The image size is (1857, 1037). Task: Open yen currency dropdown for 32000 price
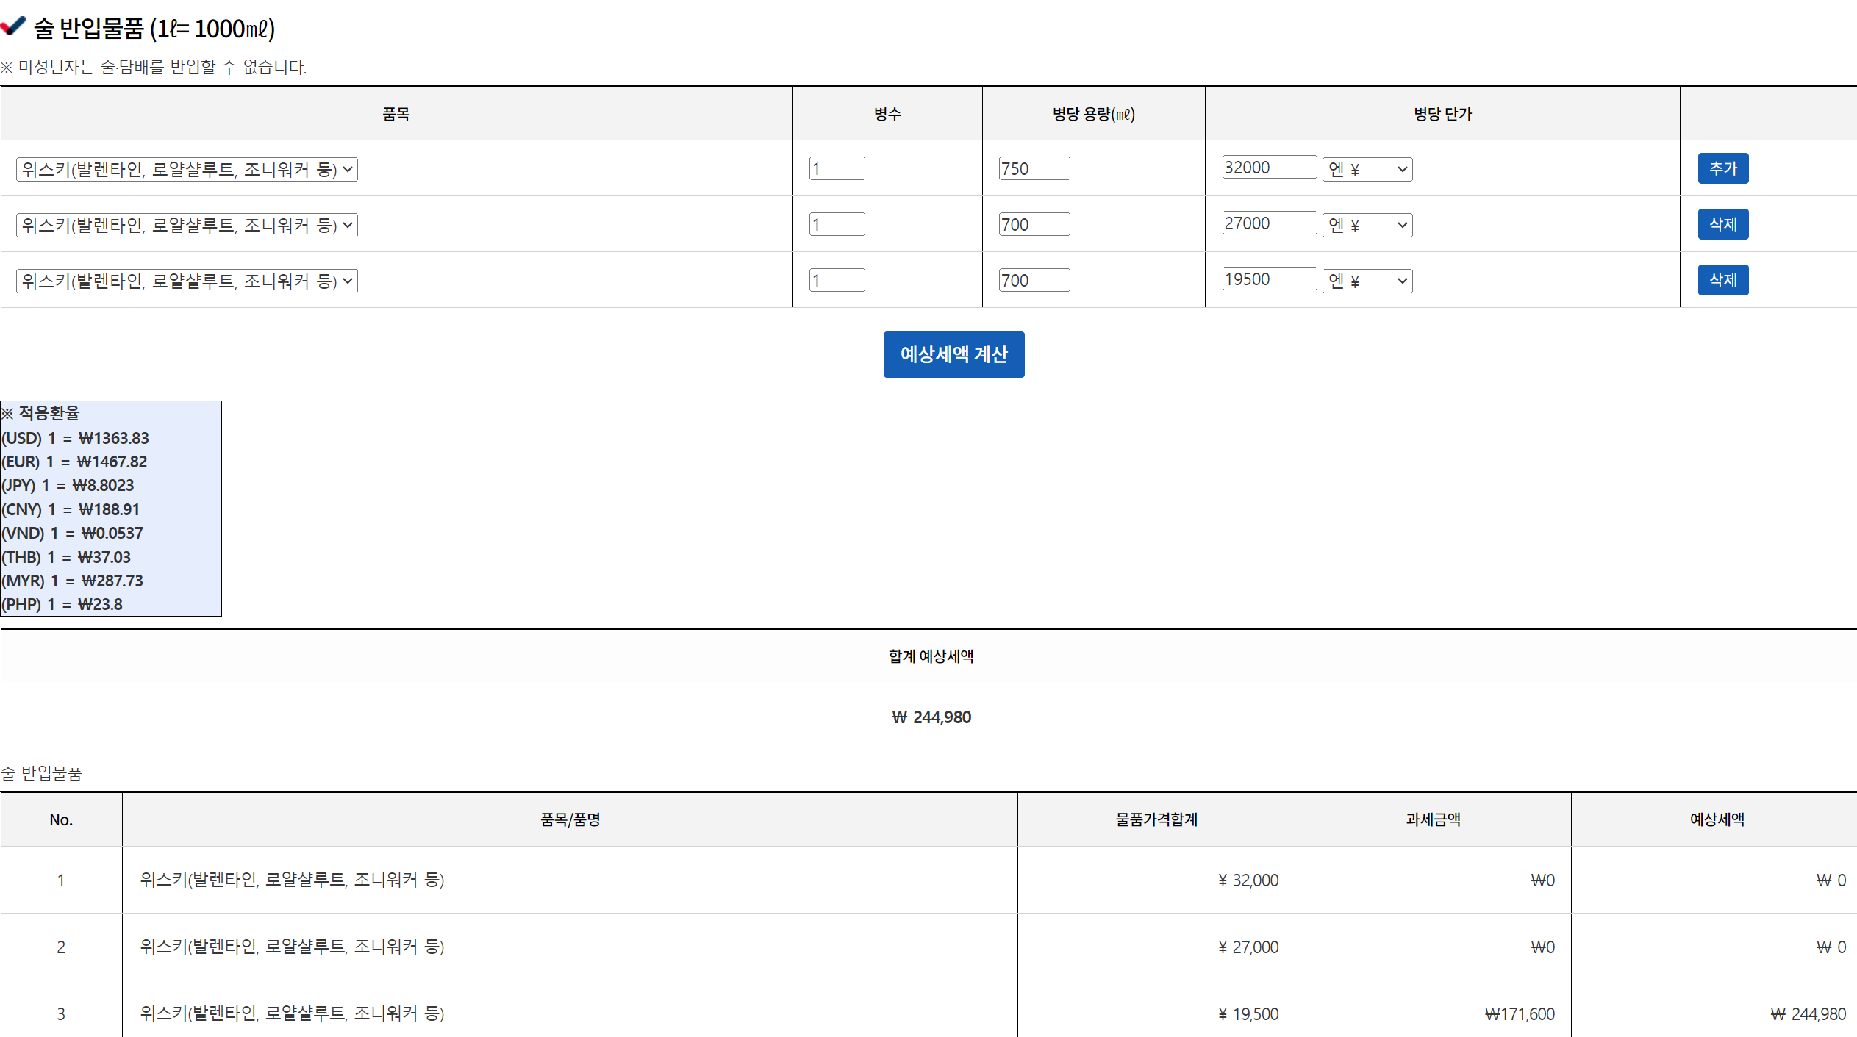pyautogui.click(x=1367, y=169)
